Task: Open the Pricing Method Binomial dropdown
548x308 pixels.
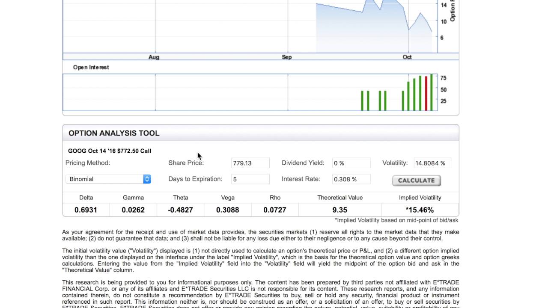Action: [108, 179]
